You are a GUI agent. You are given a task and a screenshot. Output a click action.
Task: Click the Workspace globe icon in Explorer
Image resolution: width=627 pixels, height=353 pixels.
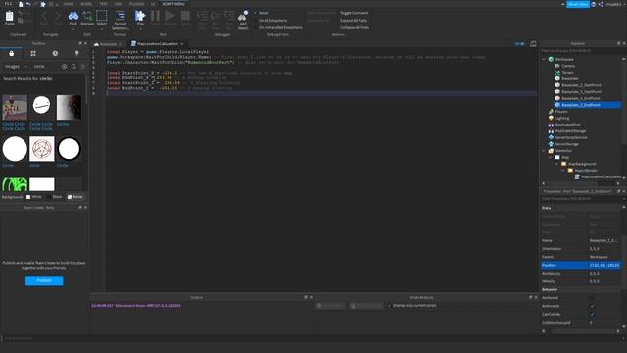tap(551, 59)
